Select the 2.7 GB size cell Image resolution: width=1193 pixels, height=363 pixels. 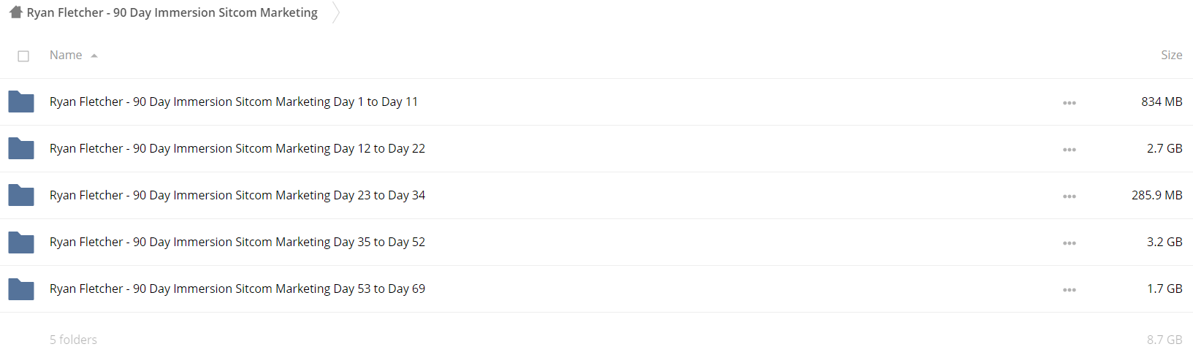[1165, 148]
